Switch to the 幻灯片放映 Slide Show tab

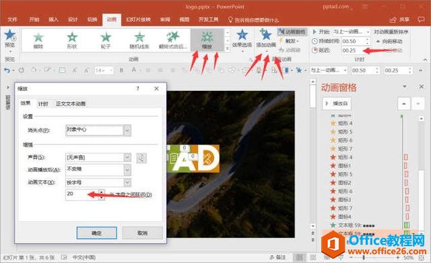pos(138,20)
